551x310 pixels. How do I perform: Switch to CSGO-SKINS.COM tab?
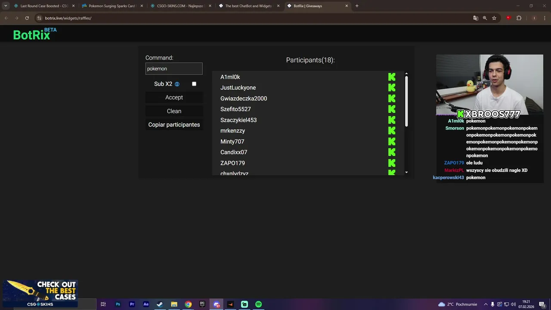(180, 6)
